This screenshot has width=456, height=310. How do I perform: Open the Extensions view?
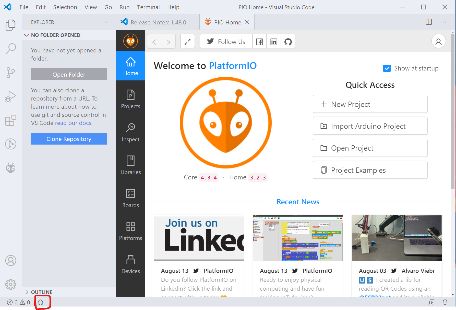pos(10,120)
